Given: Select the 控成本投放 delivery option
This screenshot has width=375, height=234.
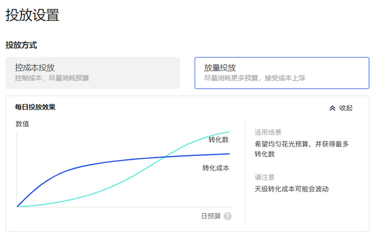Looking at the screenshot, I should click(93, 73).
